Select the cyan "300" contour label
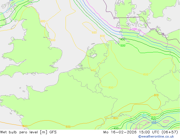This screenshot has width=180, height=139. 144,115
